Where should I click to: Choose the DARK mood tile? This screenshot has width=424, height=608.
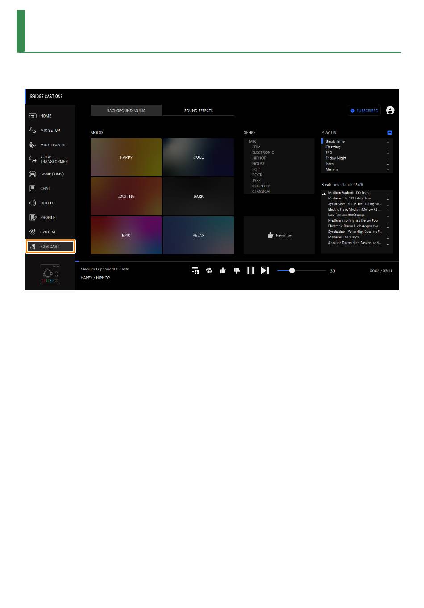(x=198, y=196)
